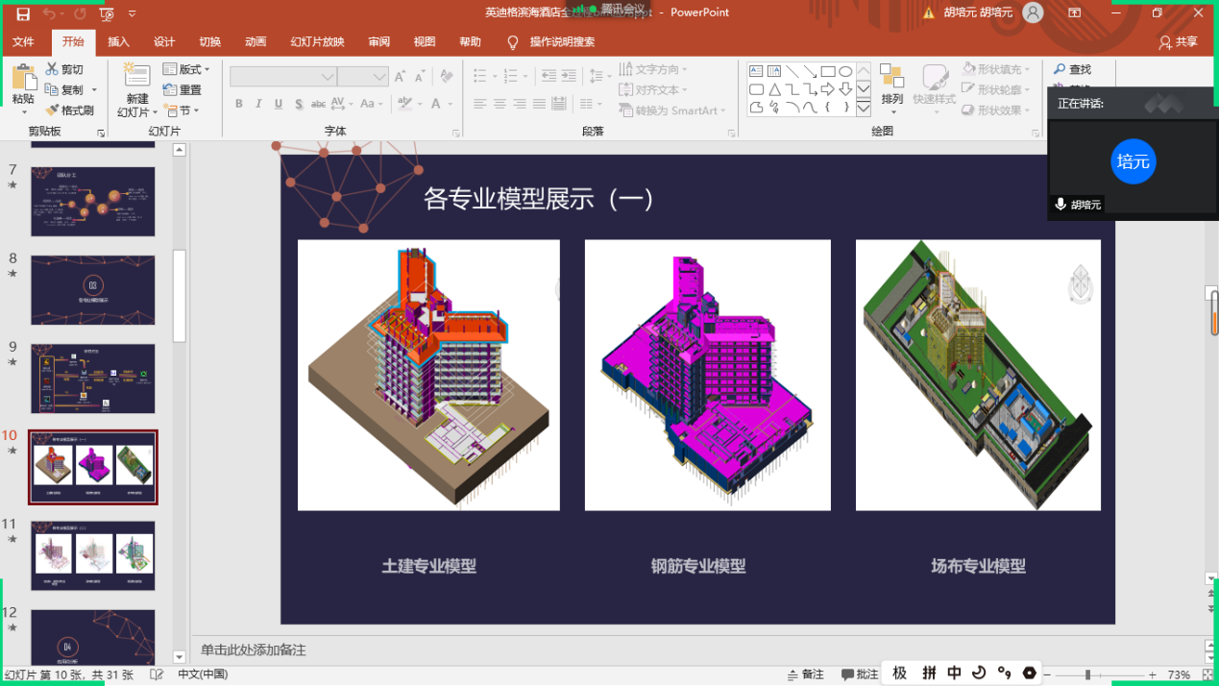The width and height of the screenshot is (1219, 686).
Task: Toggle the Comments (批注) pane
Action: 860,674
